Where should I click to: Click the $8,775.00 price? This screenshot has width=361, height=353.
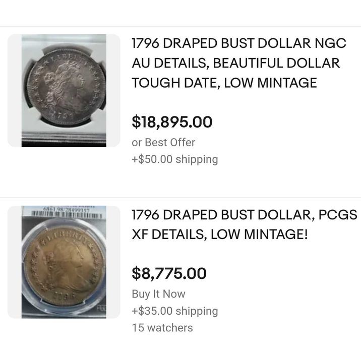pos(169,273)
